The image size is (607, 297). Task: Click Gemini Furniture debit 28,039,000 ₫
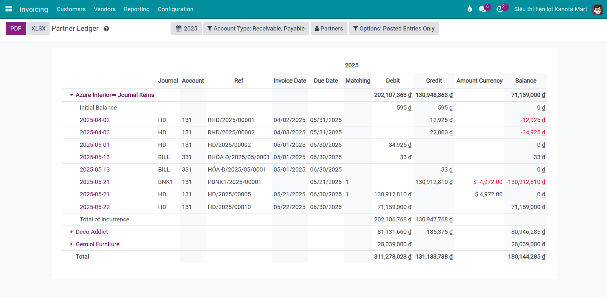(395, 244)
